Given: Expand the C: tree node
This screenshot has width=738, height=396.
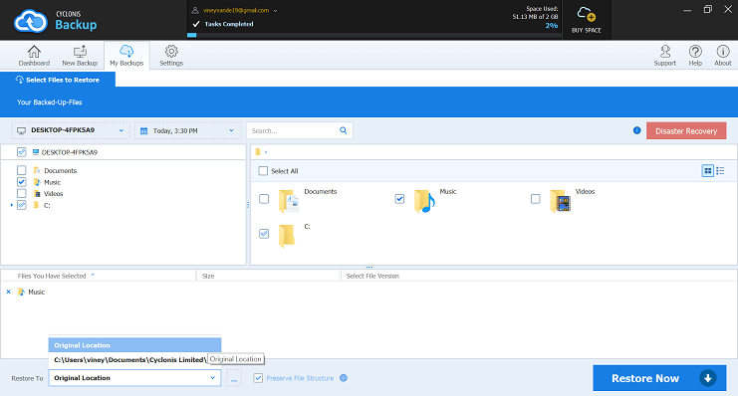Looking at the screenshot, I should [11, 205].
